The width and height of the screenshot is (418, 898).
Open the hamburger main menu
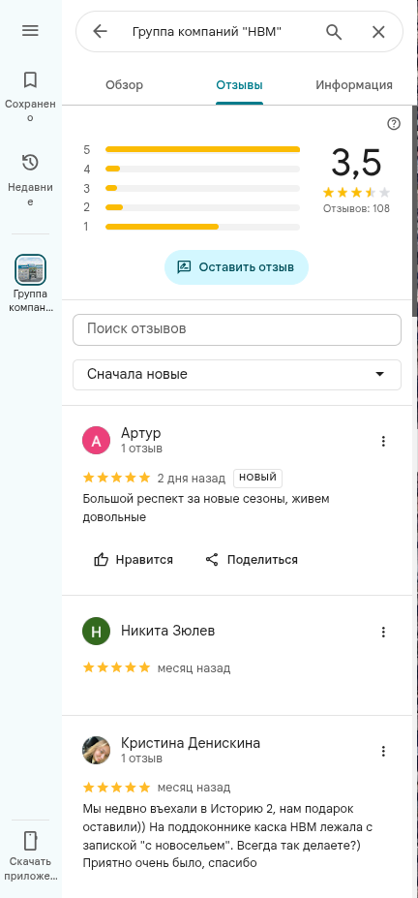click(30, 30)
